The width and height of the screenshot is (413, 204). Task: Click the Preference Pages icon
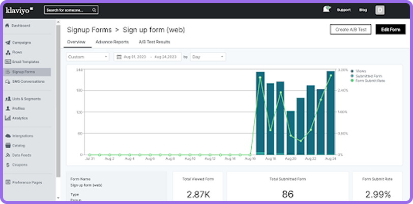click(x=8, y=182)
